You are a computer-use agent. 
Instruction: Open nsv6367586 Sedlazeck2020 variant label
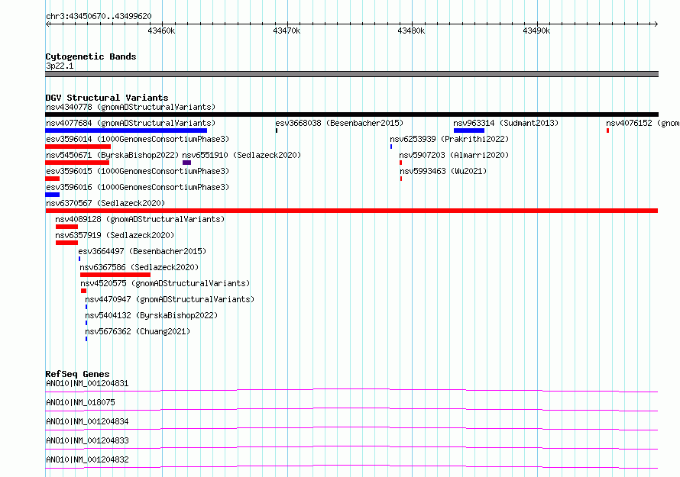pos(139,267)
